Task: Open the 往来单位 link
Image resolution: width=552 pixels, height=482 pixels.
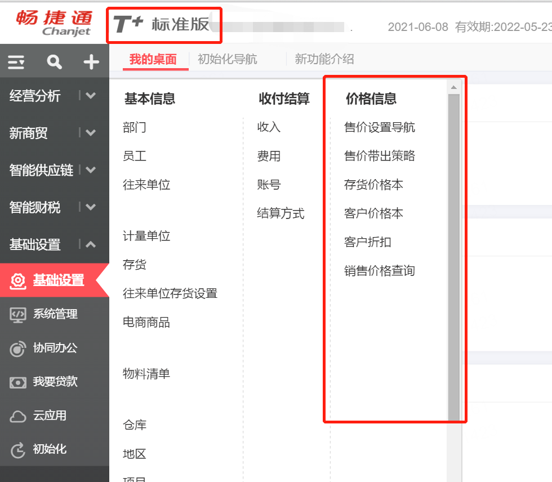Action: (x=146, y=185)
